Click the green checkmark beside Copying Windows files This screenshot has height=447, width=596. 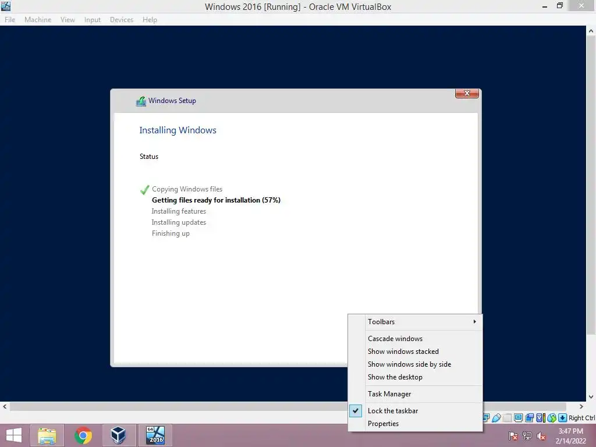click(144, 190)
